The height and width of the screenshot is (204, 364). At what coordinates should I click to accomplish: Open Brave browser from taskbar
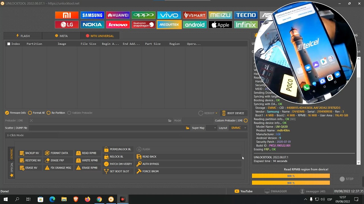click(x=76, y=199)
